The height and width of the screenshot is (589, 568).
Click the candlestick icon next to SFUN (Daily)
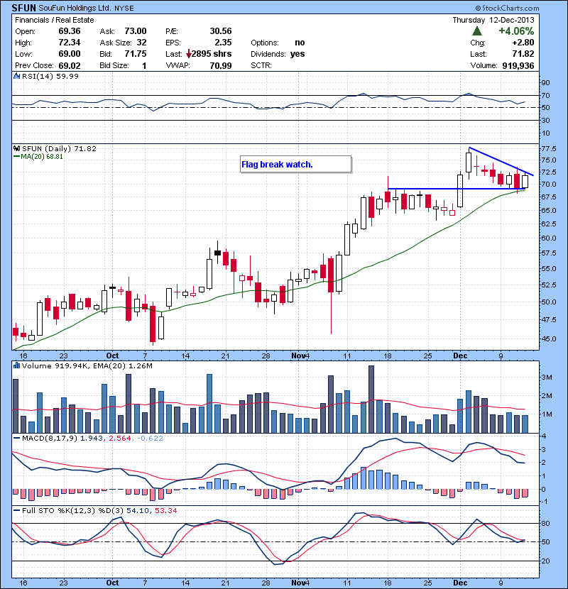coord(16,148)
